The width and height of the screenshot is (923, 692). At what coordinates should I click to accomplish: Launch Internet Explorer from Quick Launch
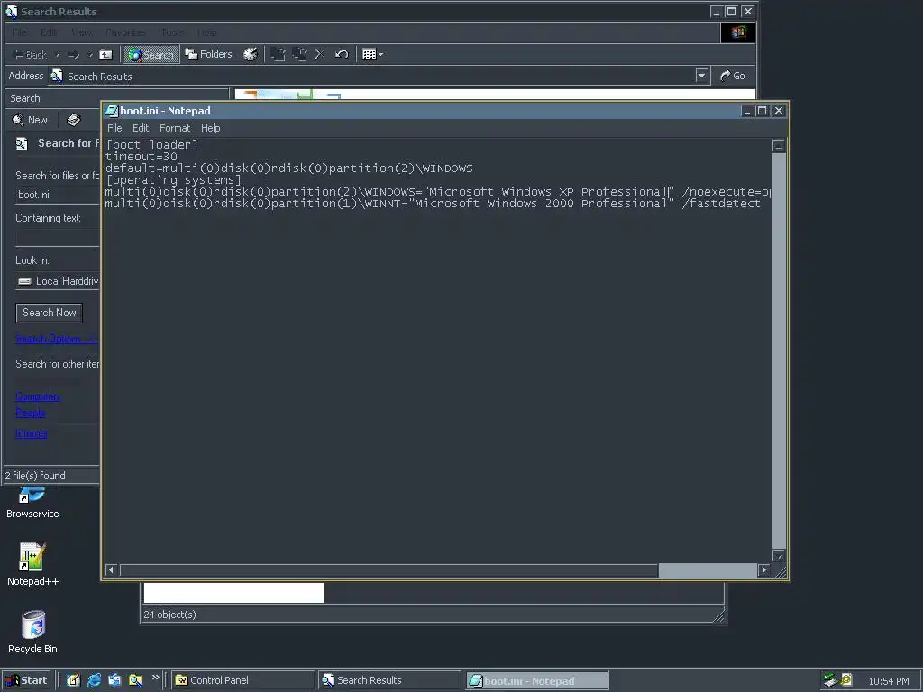tap(94, 681)
